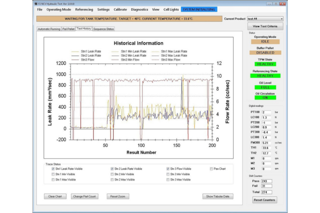Toggle Stn 3 Flow Visible checkbox
Image resolution: width=320 pixels, height=213 pixels.
168,169
